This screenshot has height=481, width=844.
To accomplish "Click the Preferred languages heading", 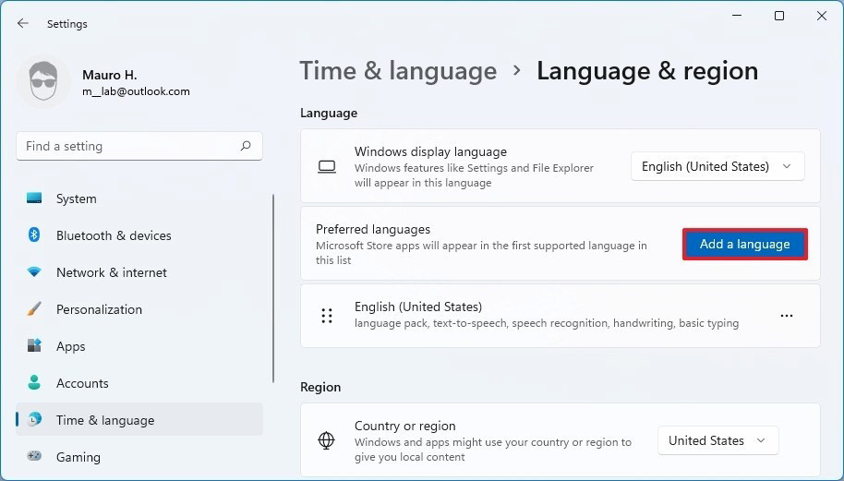I will click(373, 229).
